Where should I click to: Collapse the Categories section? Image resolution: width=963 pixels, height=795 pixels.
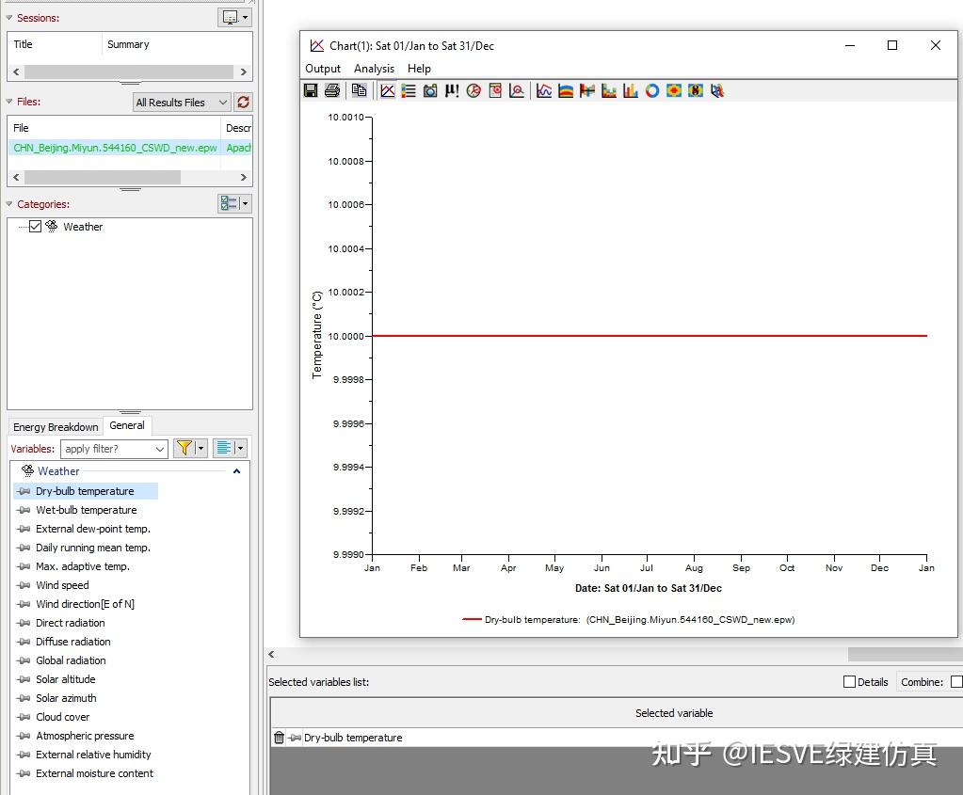click(9, 204)
